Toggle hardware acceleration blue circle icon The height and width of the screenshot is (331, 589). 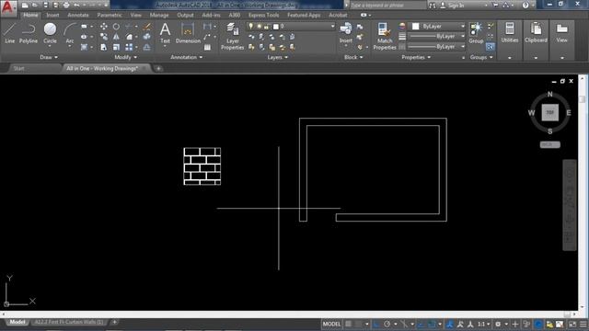[x=538, y=324]
